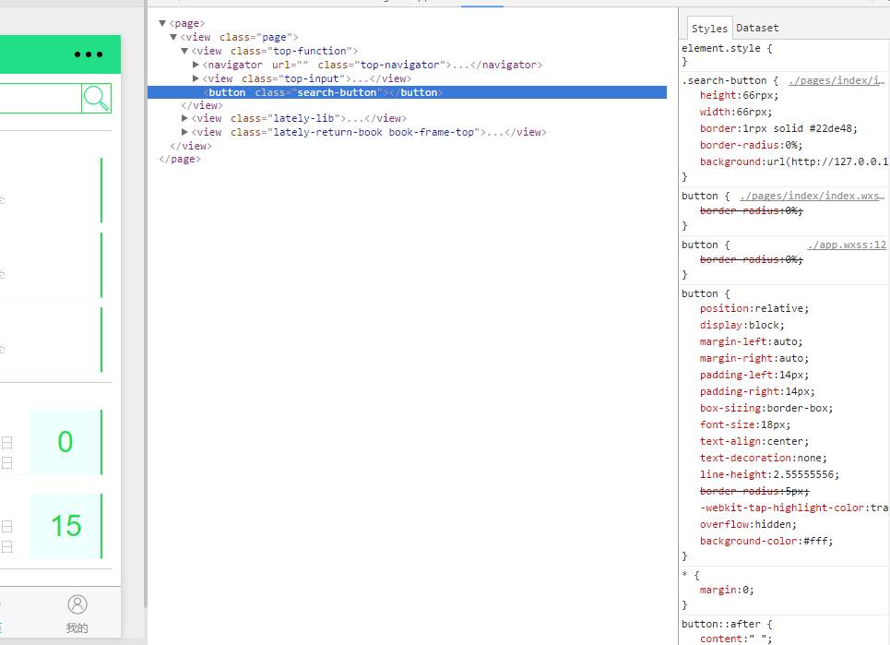
Task: Tap the magnifier search button in simulator
Action: [97, 98]
